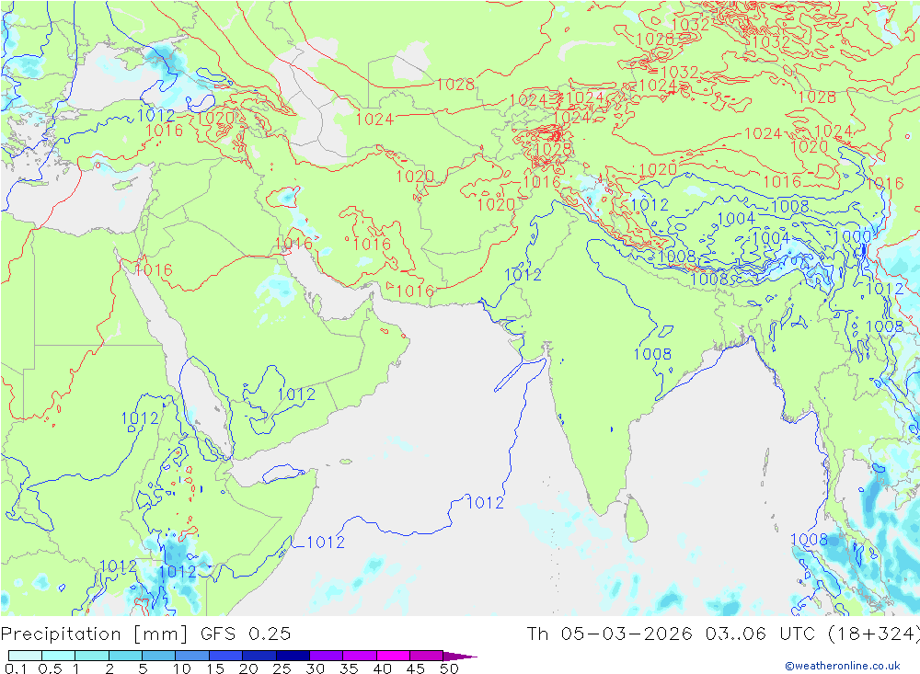
Task: Pick the 30–35 mm purple legend swatch
Action: (x=327, y=656)
